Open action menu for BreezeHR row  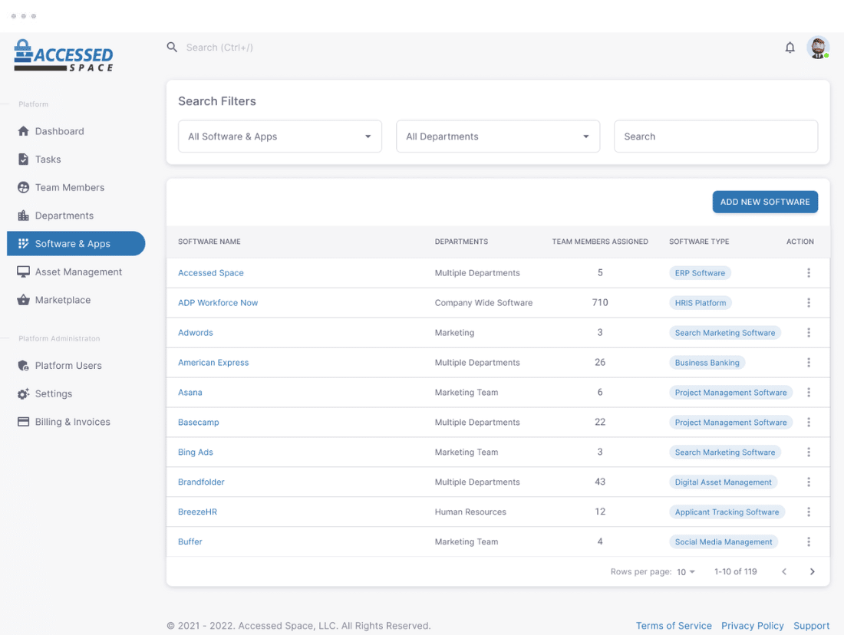tap(808, 512)
